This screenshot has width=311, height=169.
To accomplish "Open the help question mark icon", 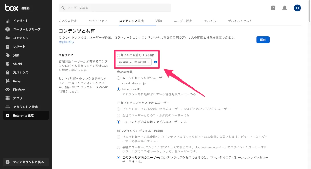I will pyautogui.click(x=273, y=8).
